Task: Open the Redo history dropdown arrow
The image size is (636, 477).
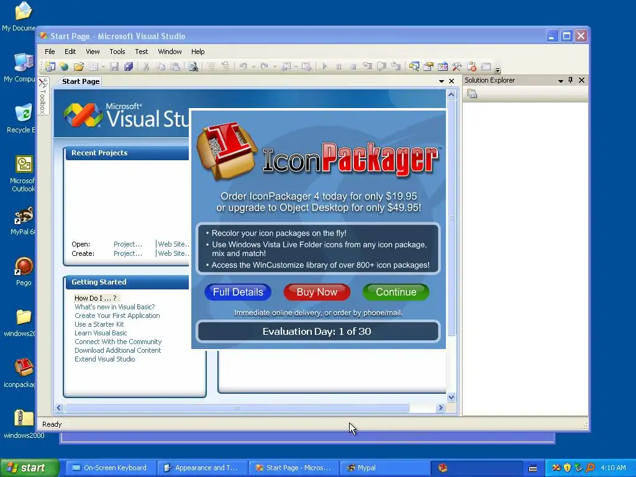Action: coord(275,67)
